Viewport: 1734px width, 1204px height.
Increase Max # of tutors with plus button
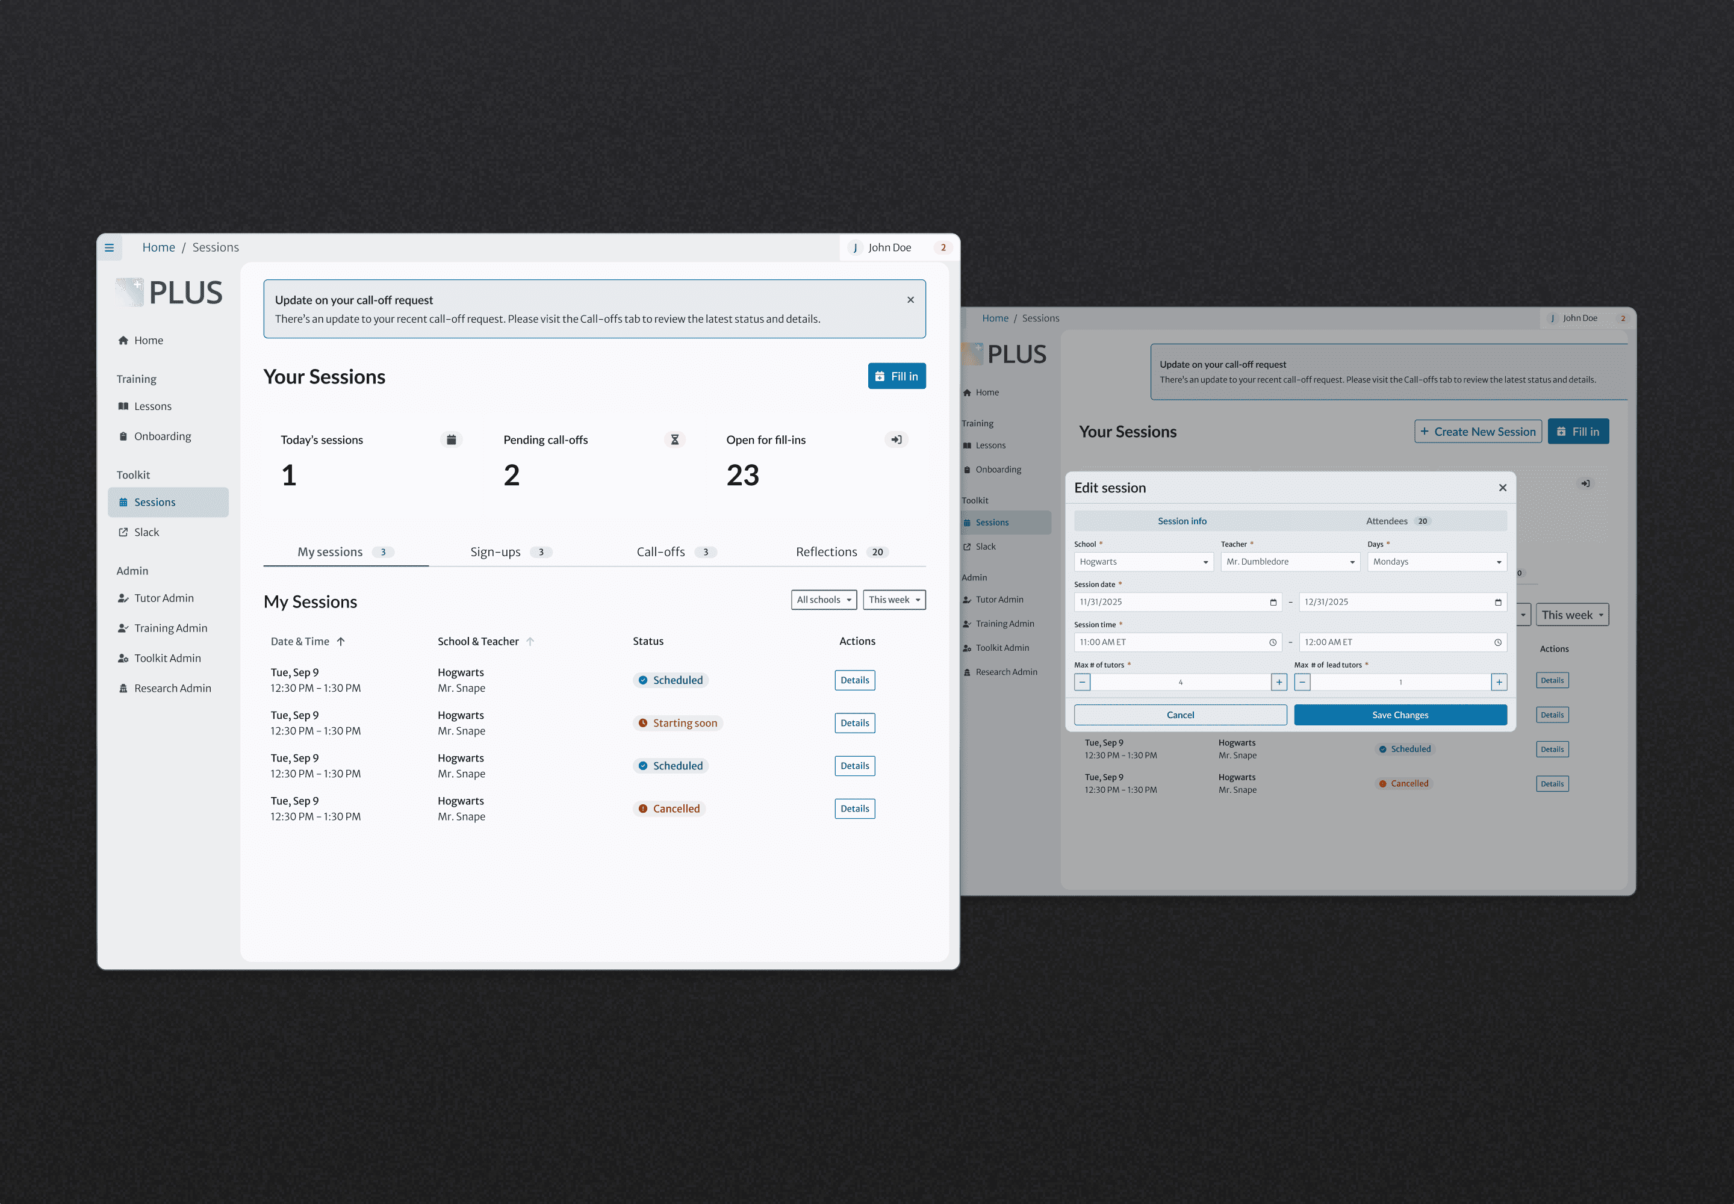pos(1279,682)
